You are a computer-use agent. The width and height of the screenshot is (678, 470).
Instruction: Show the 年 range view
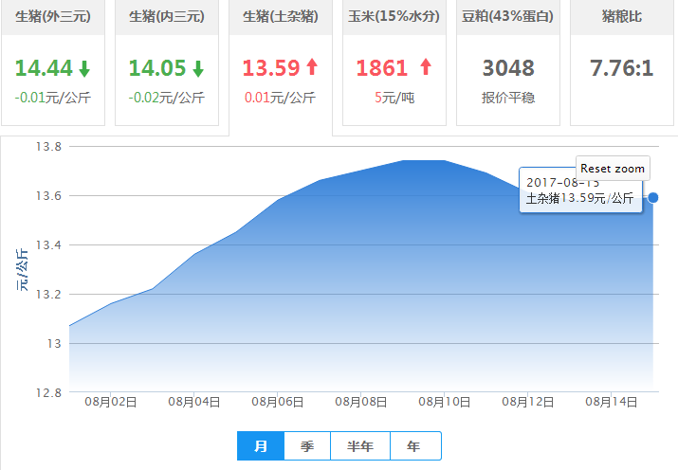[414, 445]
